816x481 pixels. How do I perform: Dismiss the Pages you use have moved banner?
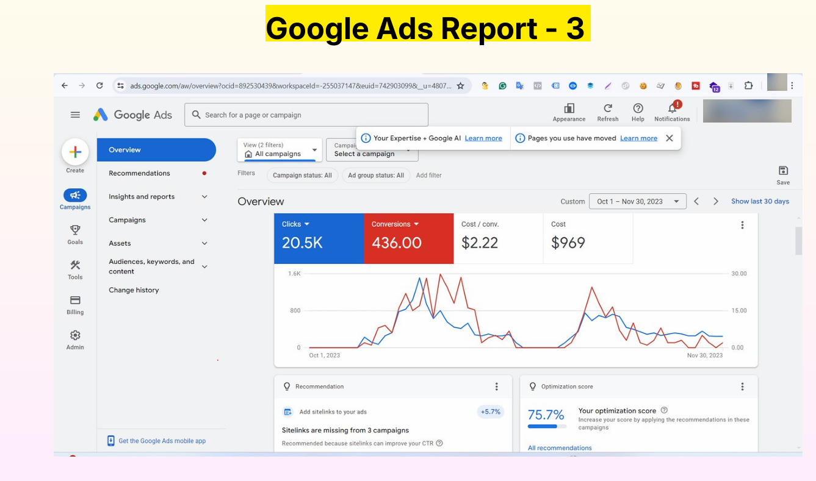[670, 138]
